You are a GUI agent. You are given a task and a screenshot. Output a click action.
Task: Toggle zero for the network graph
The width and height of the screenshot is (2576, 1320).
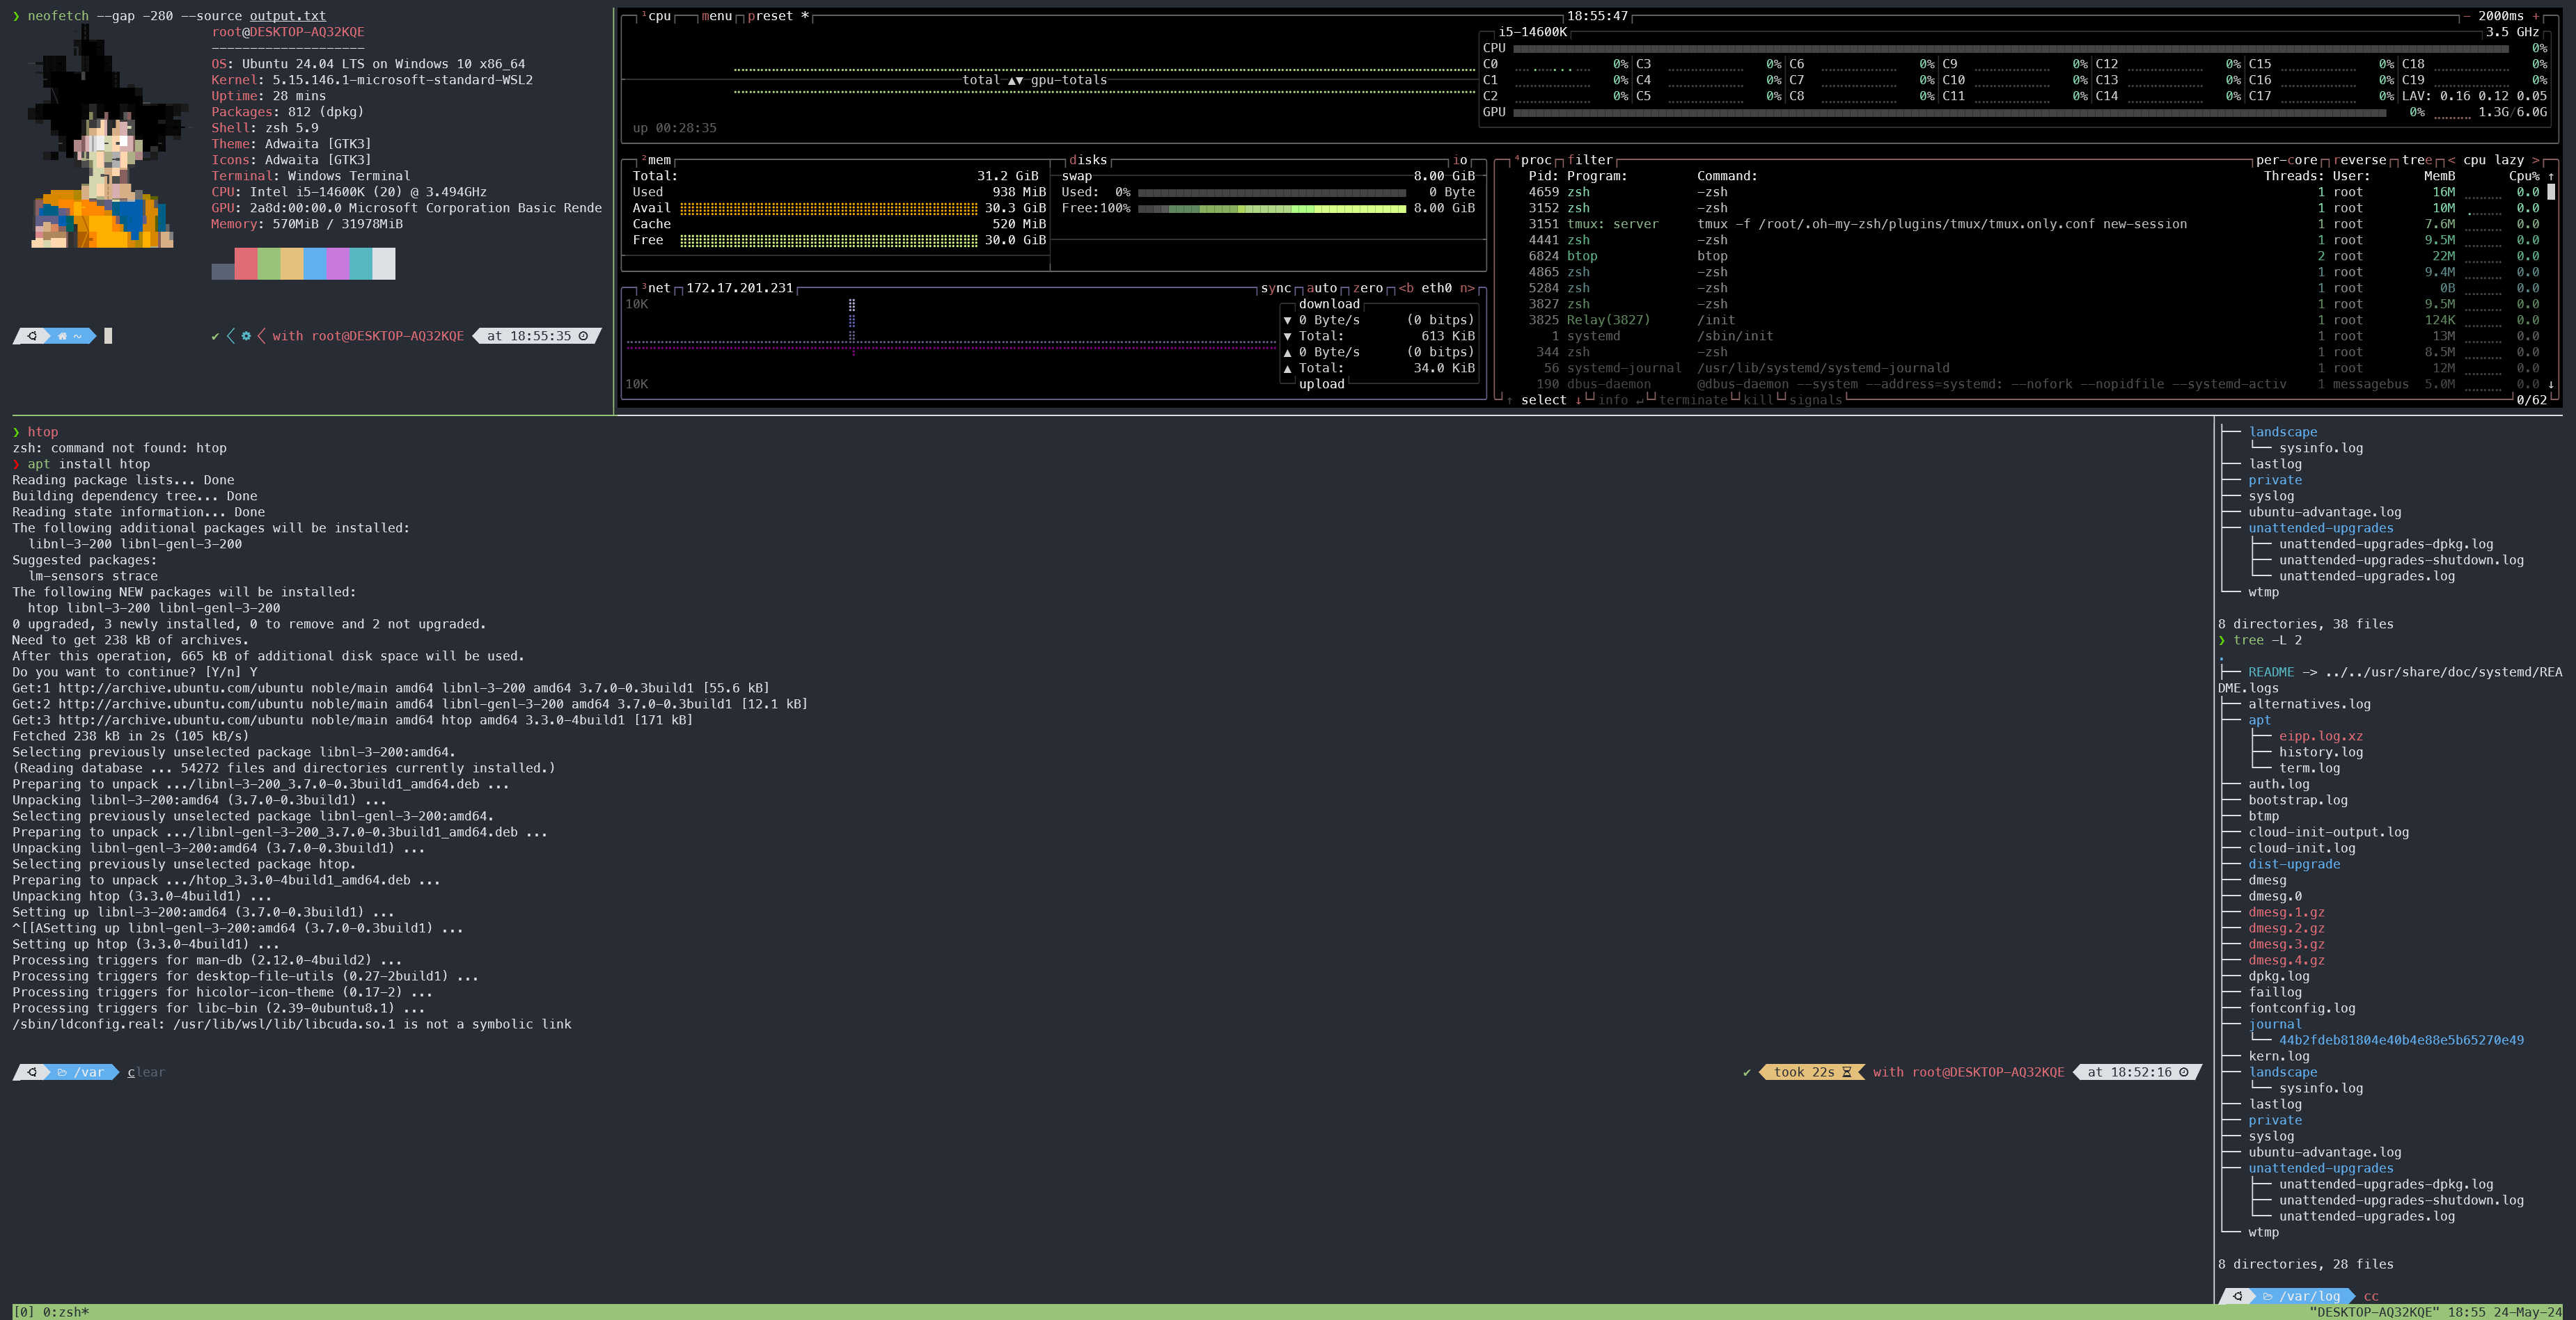coord(1367,288)
